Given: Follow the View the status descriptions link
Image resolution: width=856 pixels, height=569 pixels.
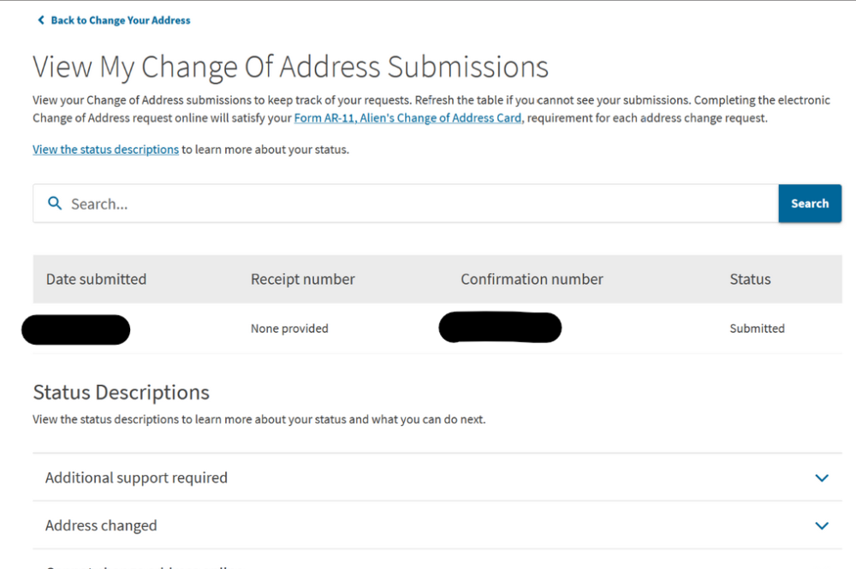Looking at the screenshot, I should click(x=105, y=150).
